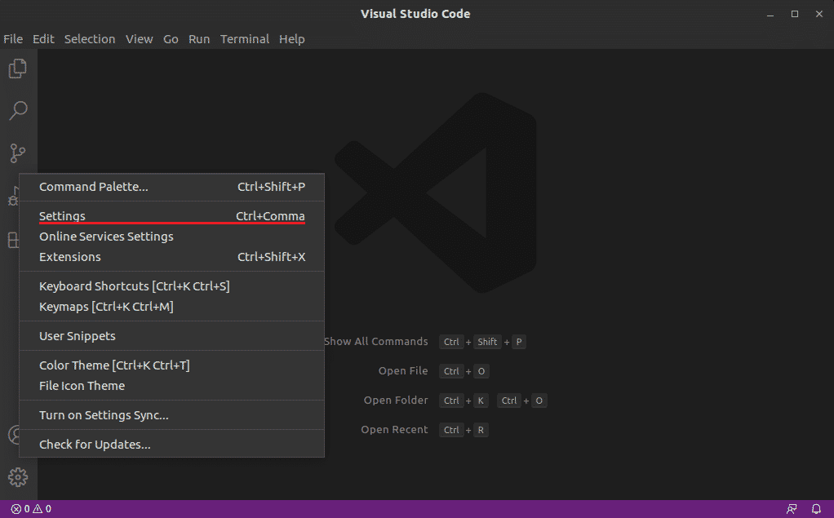Choose Online Services Settings
Image resolution: width=834 pixels, height=518 pixels.
(x=106, y=237)
